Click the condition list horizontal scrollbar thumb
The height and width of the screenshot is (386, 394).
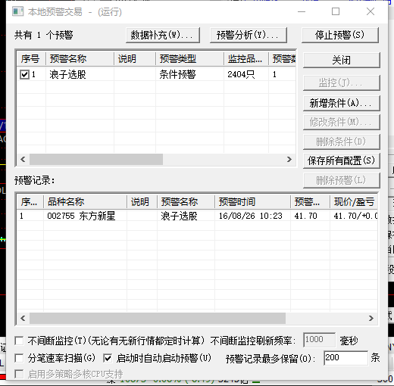click(x=96, y=160)
